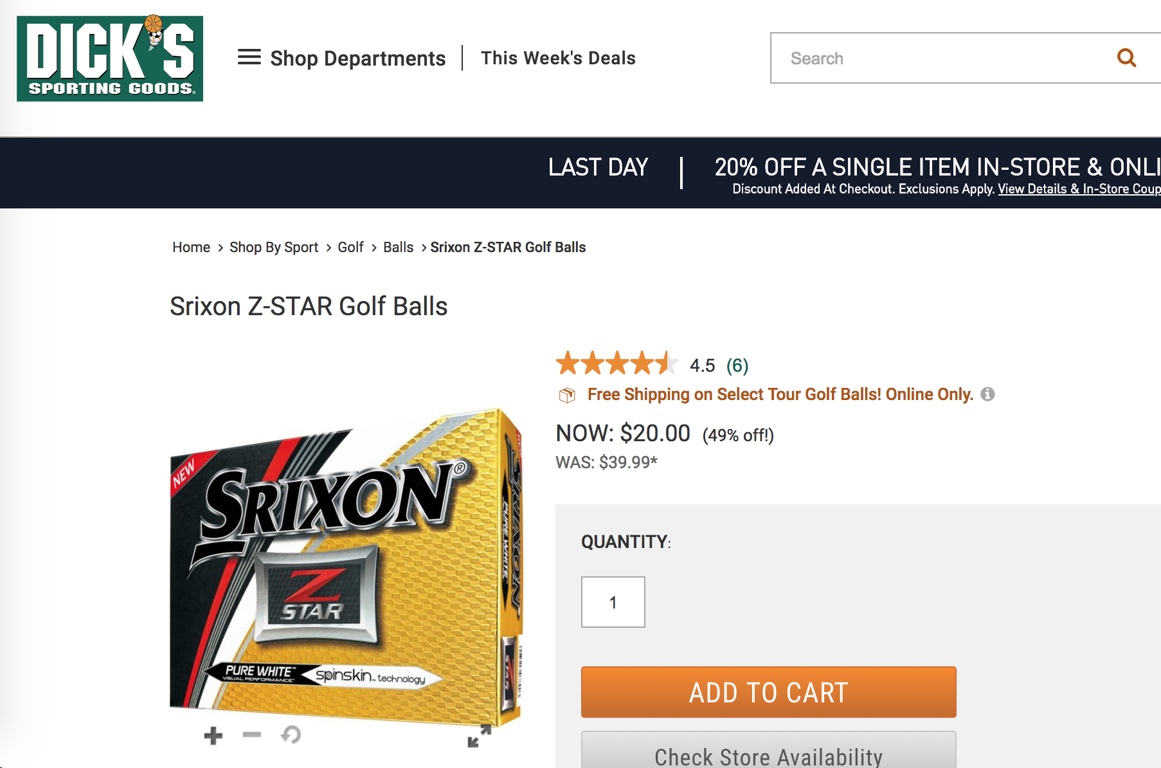Image resolution: width=1161 pixels, height=768 pixels.
Task: Expand product image to fullscreen
Action: point(479,736)
